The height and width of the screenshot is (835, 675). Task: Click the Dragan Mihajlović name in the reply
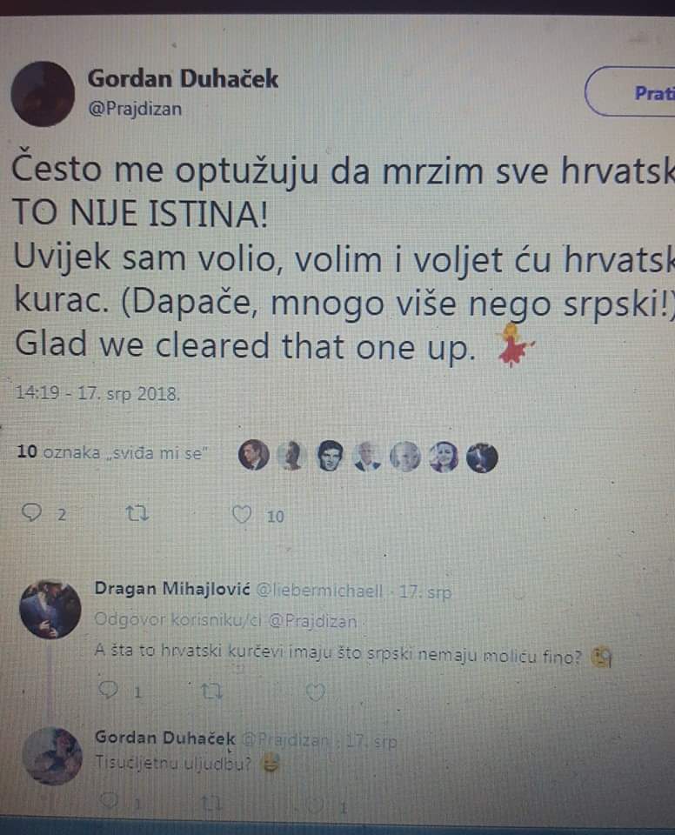pyautogui.click(x=172, y=589)
